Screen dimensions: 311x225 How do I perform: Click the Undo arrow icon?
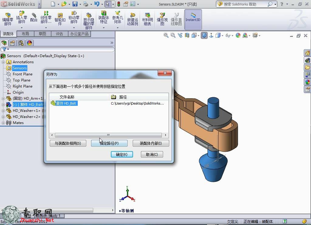(97, 4)
